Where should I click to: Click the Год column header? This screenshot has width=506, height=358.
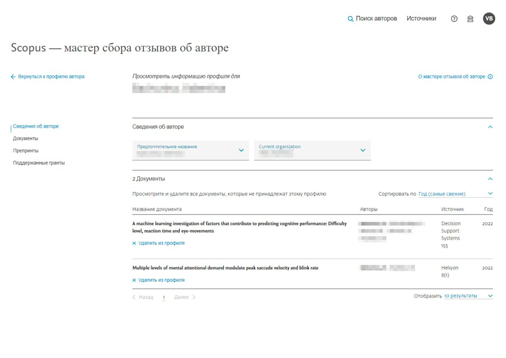pos(488,209)
